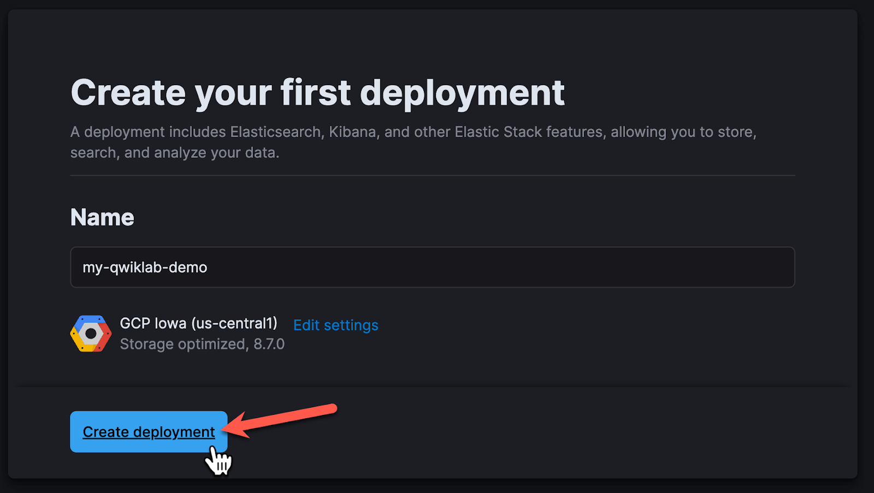Click the word "first" in the heading
Screen dimensions: 874x493
(x=315, y=92)
